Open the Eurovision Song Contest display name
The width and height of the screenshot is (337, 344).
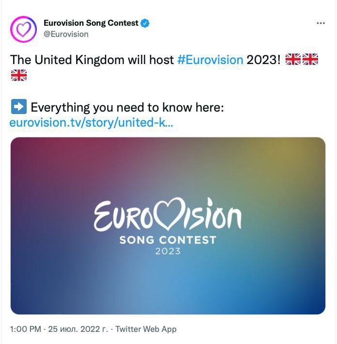(91, 23)
